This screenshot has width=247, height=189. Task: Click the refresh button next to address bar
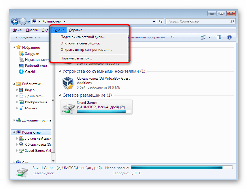[x=161, y=21]
